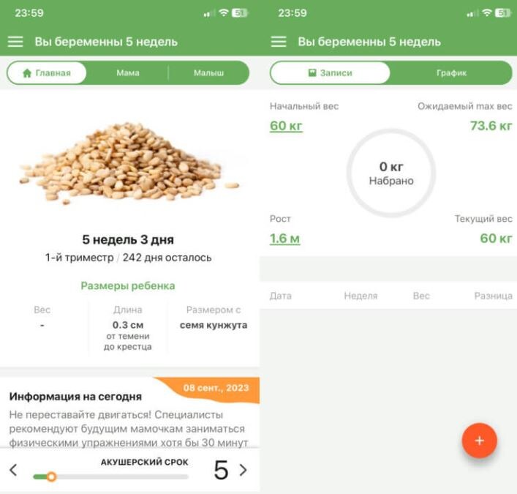517x494 pixels.
Task: Open hamburger menu on weight tracker screen
Action: pos(279,42)
